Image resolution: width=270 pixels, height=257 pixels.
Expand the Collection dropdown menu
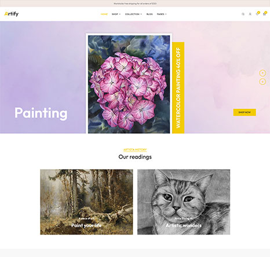[x=133, y=14]
